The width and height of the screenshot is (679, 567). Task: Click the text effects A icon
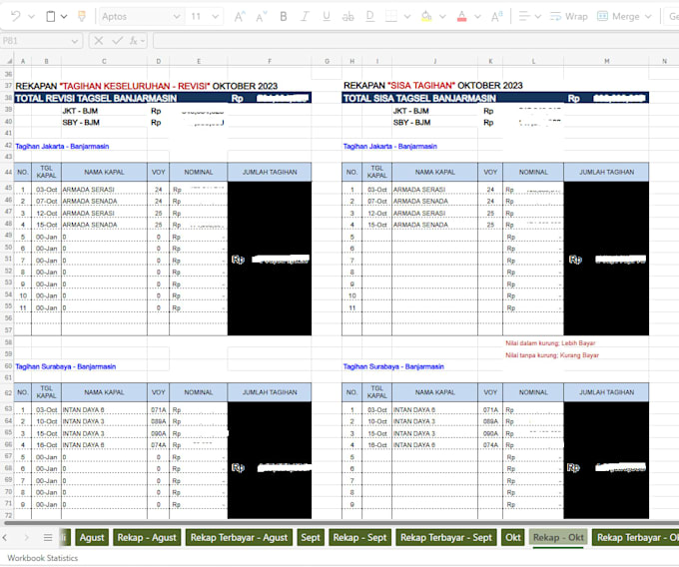pos(496,16)
